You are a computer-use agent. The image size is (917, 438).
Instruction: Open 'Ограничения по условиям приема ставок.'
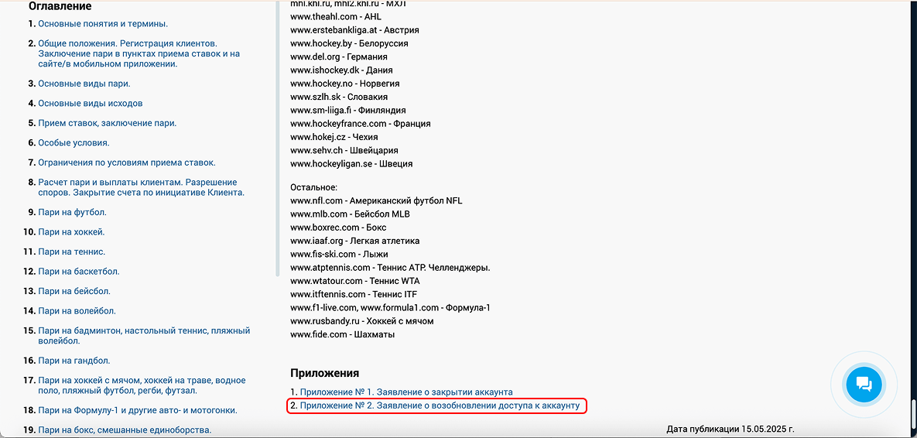tap(127, 163)
